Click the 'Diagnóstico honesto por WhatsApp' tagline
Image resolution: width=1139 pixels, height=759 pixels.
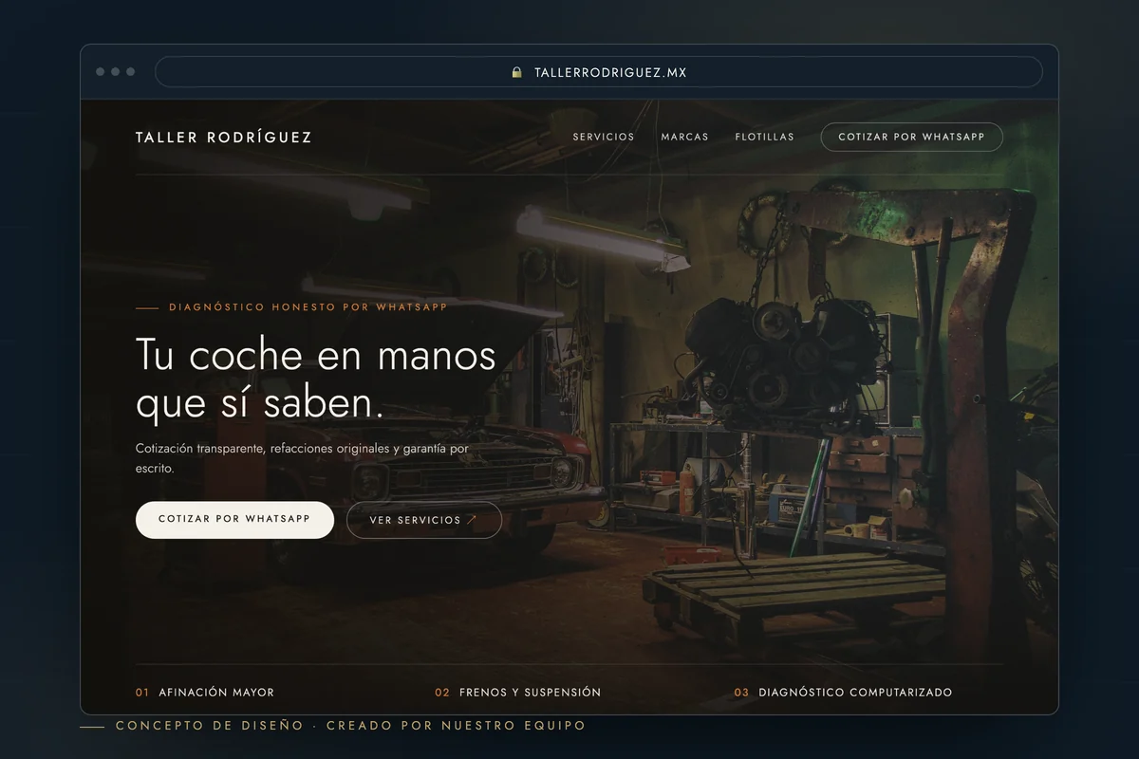[x=308, y=307]
